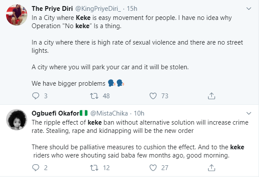Open the 10h timestamp link

click(139, 113)
